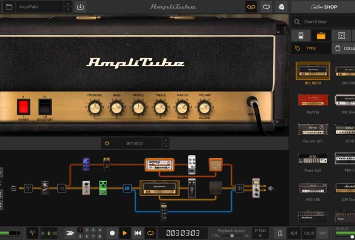Switch to the Type tab

click(311, 48)
